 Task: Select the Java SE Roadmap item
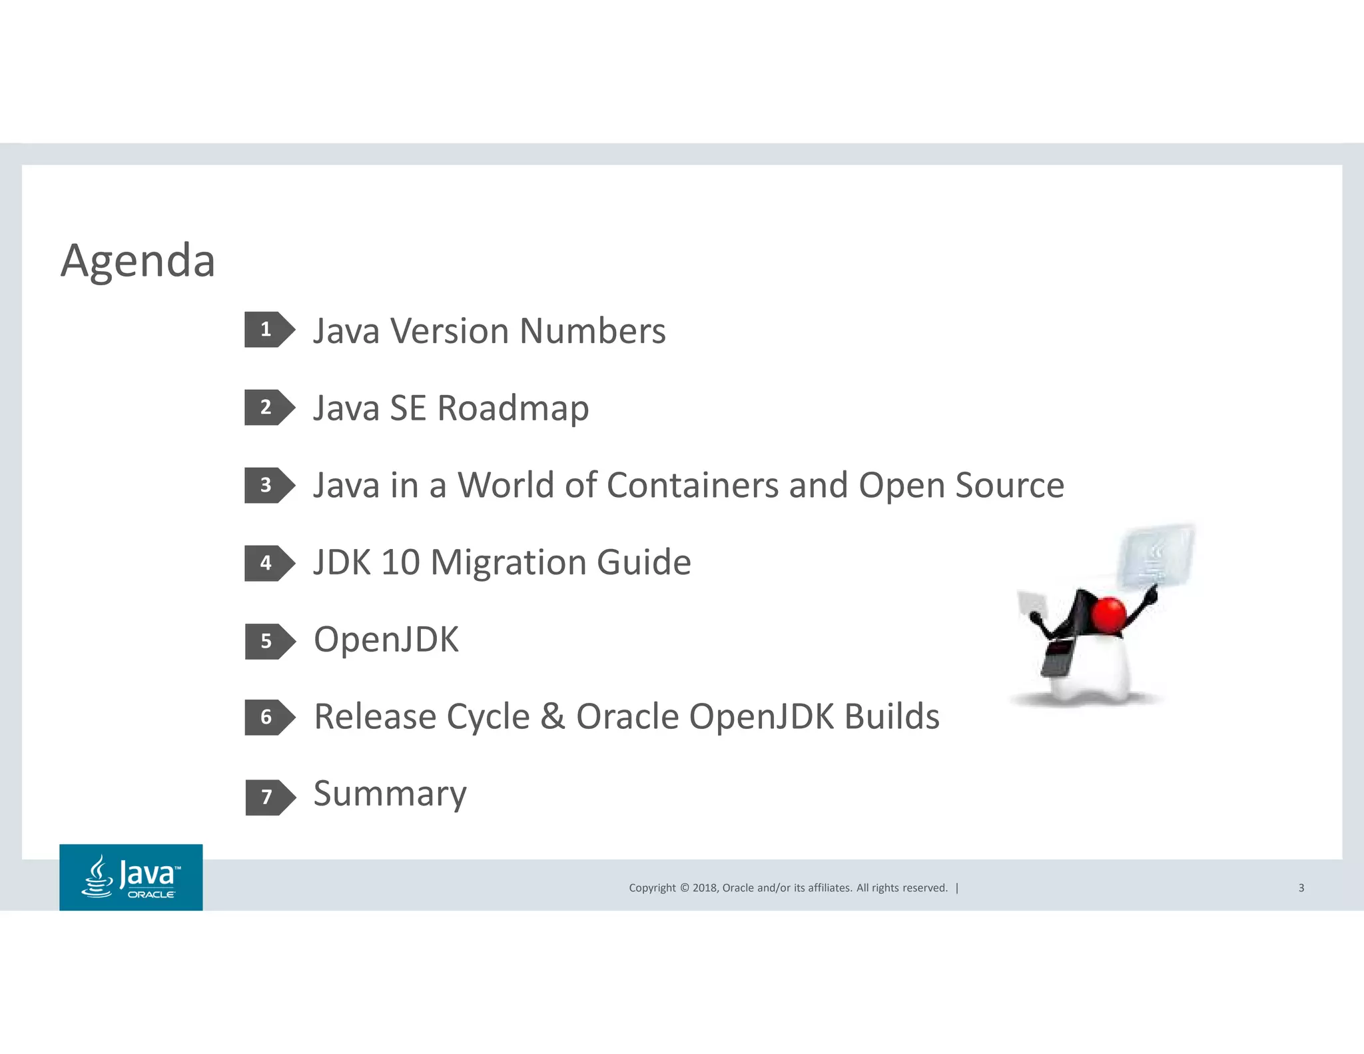click(x=451, y=408)
